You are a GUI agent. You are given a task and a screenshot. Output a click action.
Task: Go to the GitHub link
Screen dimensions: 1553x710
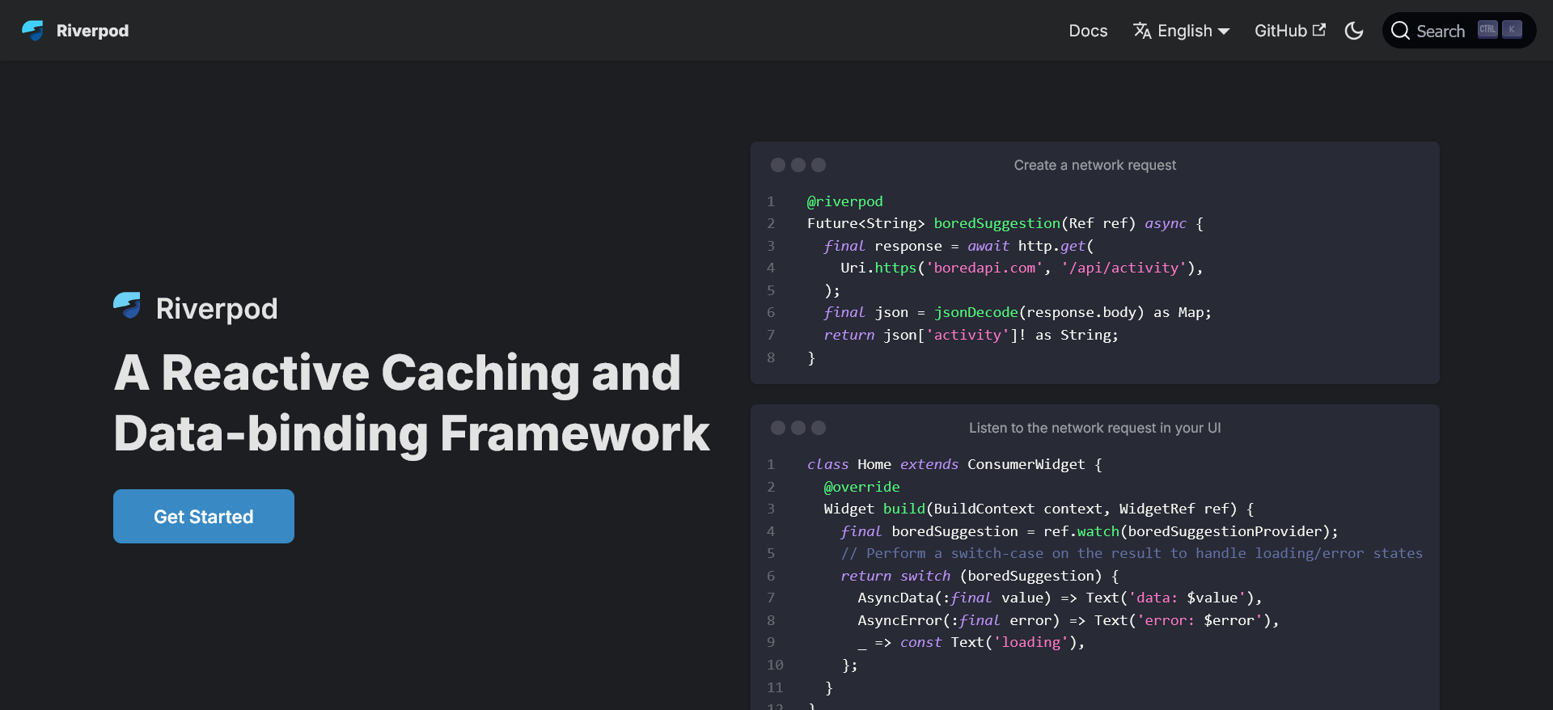coord(1280,31)
